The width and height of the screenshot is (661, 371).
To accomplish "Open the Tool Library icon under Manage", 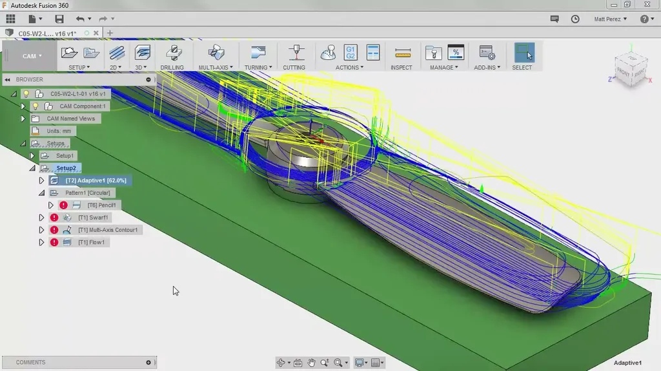I will click(x=433, y=53).
